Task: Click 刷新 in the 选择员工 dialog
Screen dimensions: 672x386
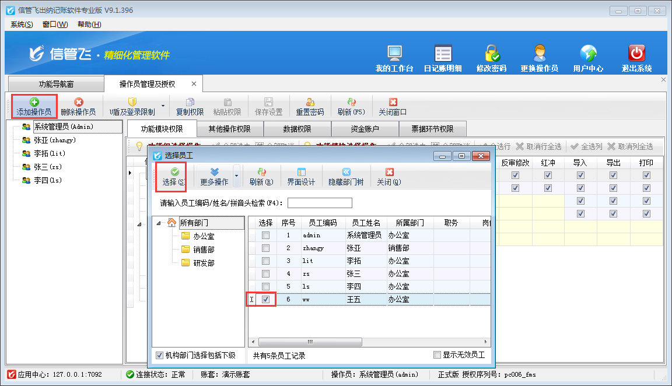Action: tap(261, 176)
